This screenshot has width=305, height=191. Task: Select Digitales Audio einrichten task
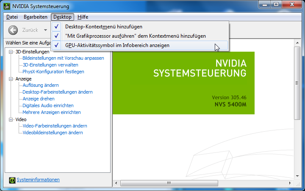pos(48,105)
